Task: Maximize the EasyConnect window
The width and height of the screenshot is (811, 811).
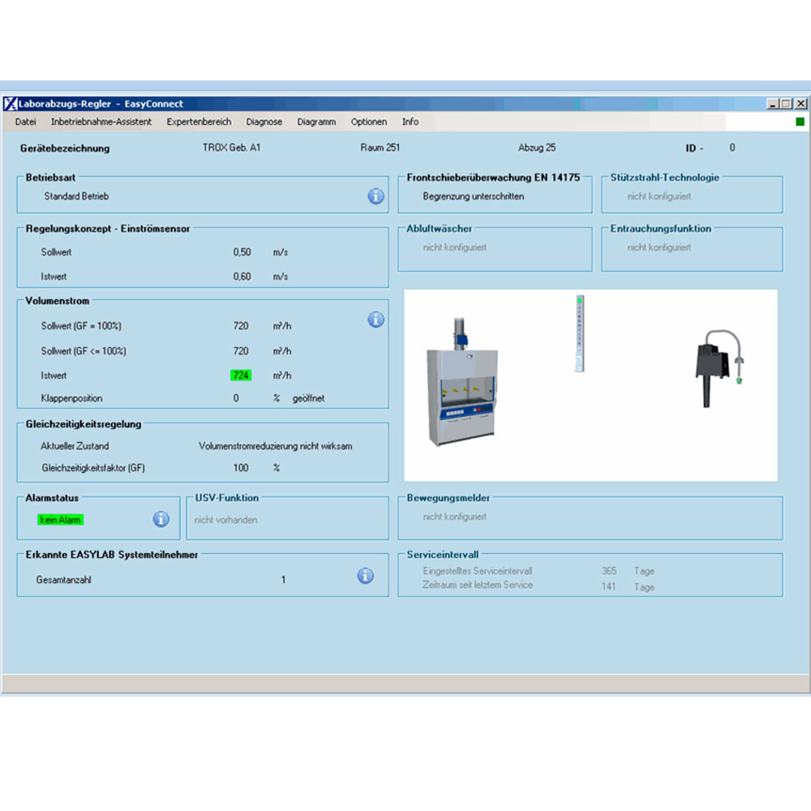Action: point(786,104)
